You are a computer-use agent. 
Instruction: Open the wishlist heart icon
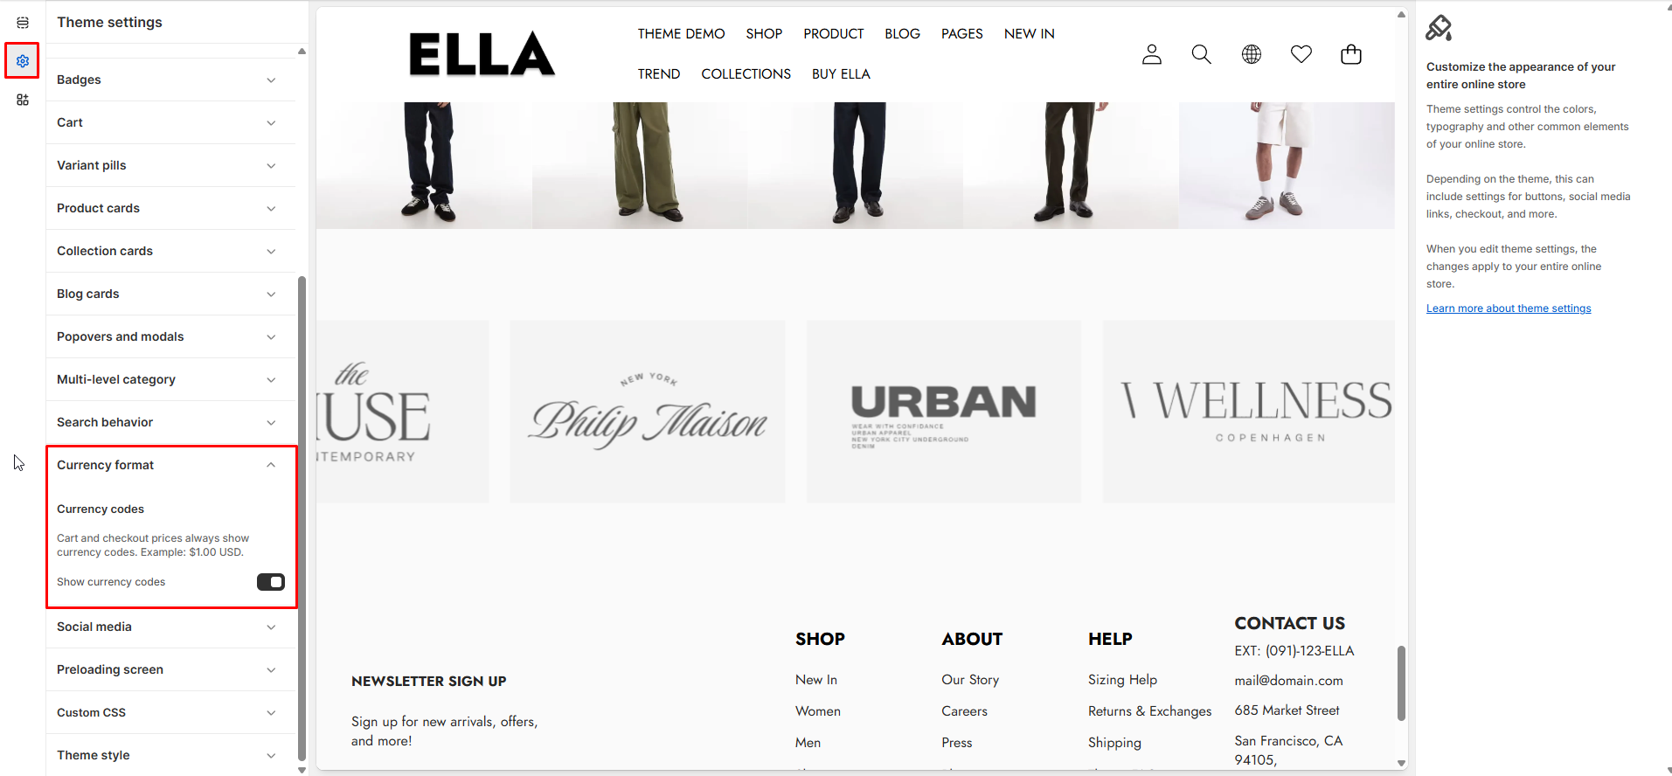[x=1301, y=54]
